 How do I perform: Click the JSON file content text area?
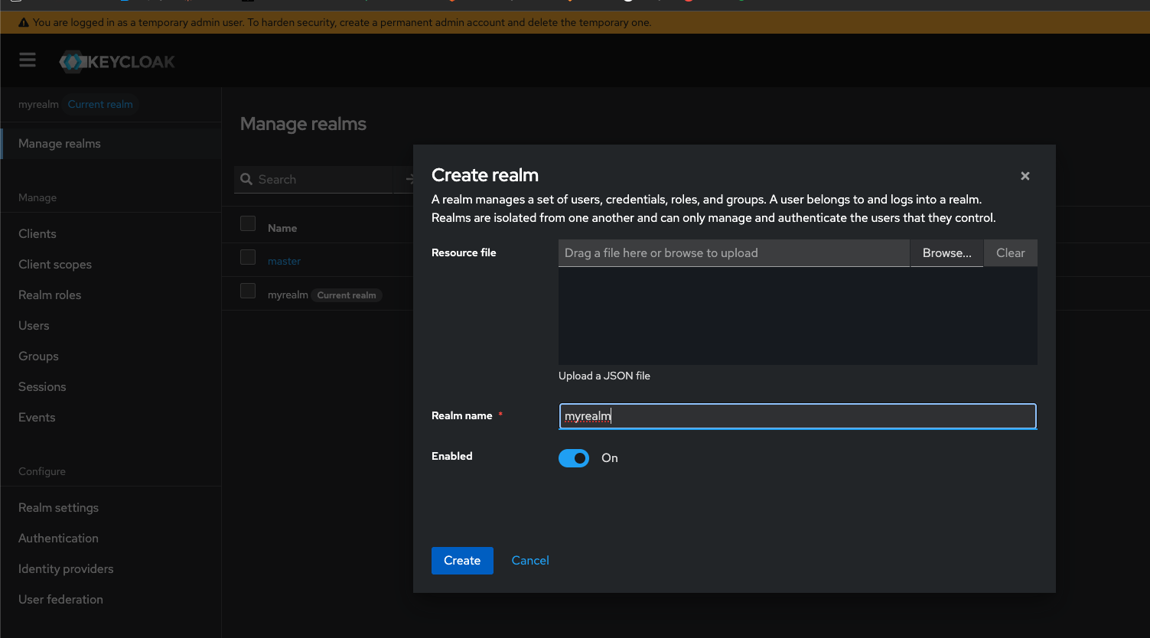point(797,316)
